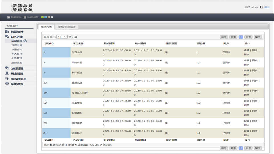Open 公告管理 in the GM功能 submenu
Screen dimensions: 274x154
tap(17, 58)
